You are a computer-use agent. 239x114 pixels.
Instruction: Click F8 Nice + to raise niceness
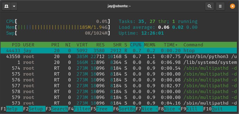click(169, 109)
